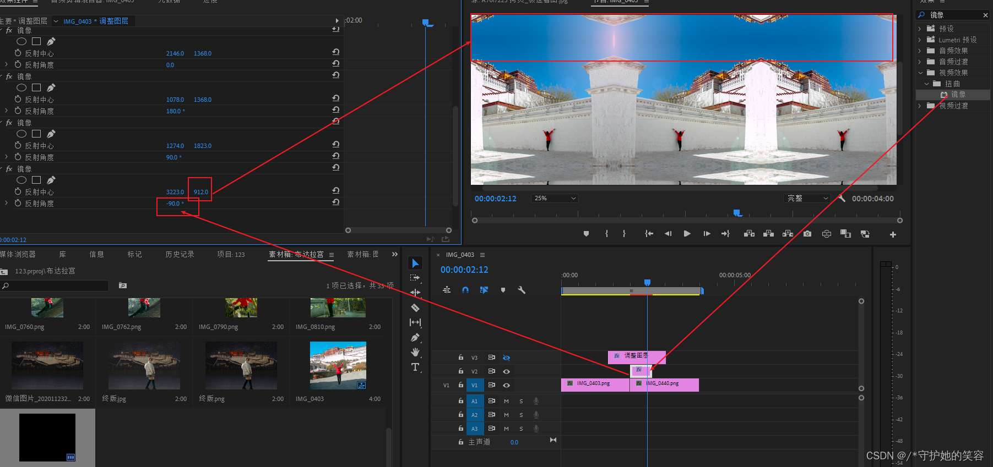Expand the 反射角度 180.0 parameter

(7, 111)
